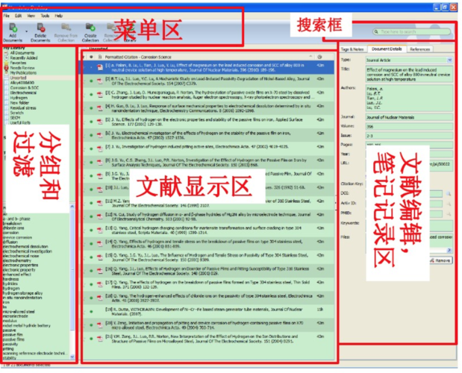Screen dimensions: 462x373
Task: Open PDF icon of citation [5] J. Yu
Action: tap(100, 122)
